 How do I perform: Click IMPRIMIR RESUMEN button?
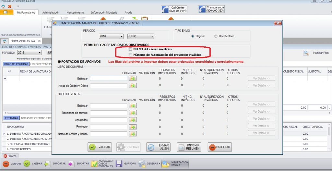189,147
